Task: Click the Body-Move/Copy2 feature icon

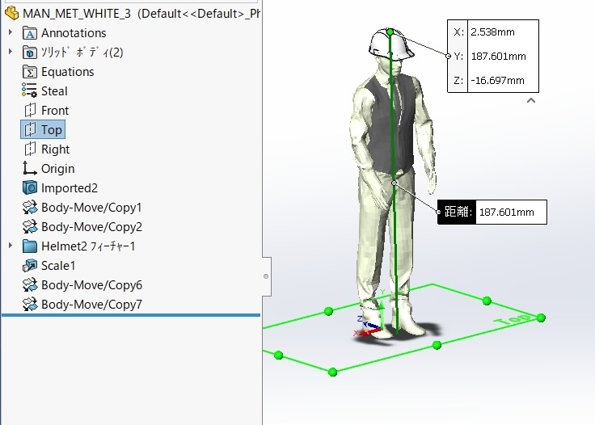Action: [30, 227]
